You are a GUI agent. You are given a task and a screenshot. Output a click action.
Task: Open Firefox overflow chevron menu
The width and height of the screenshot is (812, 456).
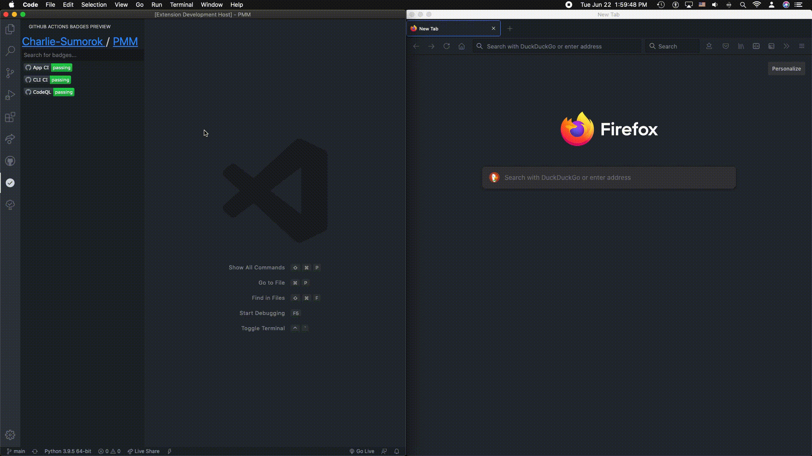coord(786,46)
